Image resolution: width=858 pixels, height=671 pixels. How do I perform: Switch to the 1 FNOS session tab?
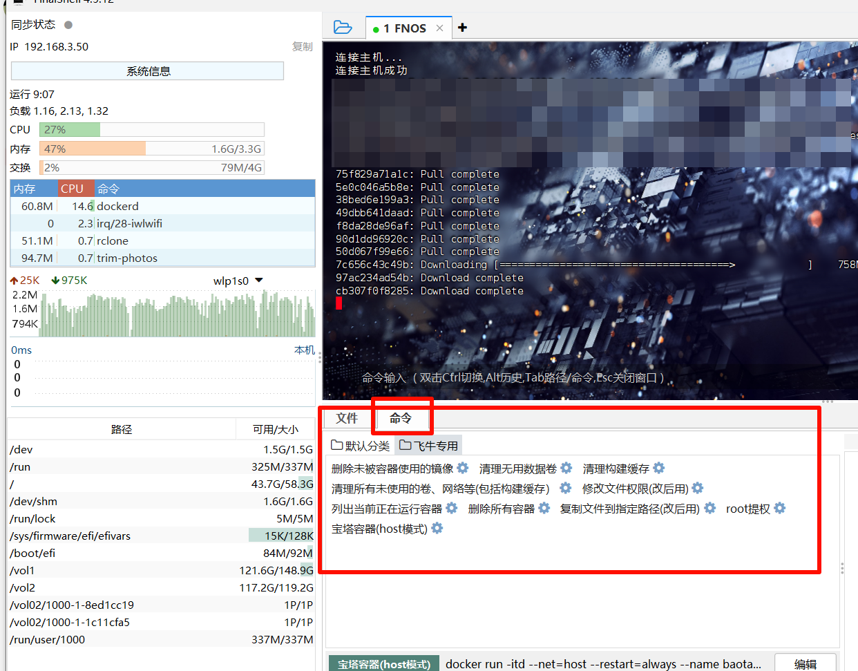click(405, 28)
